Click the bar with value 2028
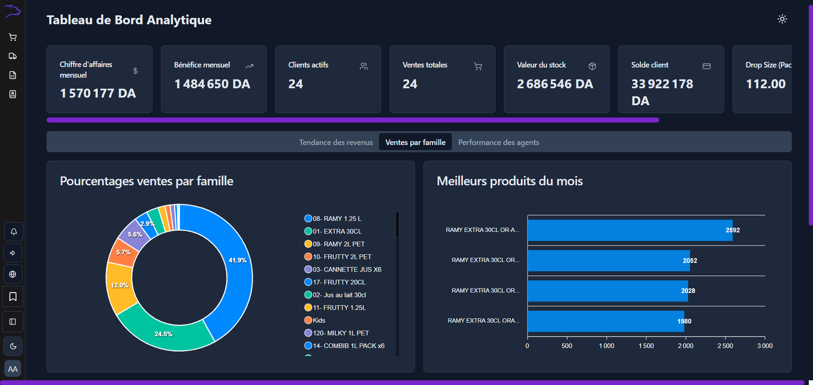The image size is (813, 385). 608,291
